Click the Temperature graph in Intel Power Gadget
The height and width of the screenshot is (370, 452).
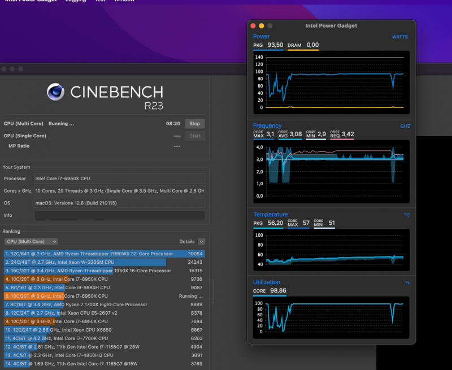332,250
